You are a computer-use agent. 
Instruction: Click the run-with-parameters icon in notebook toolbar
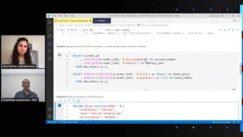[233, 30]
